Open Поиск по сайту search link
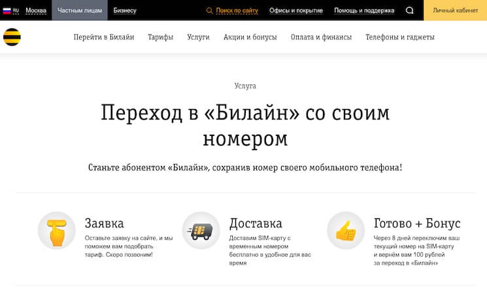 pos(237,10)
